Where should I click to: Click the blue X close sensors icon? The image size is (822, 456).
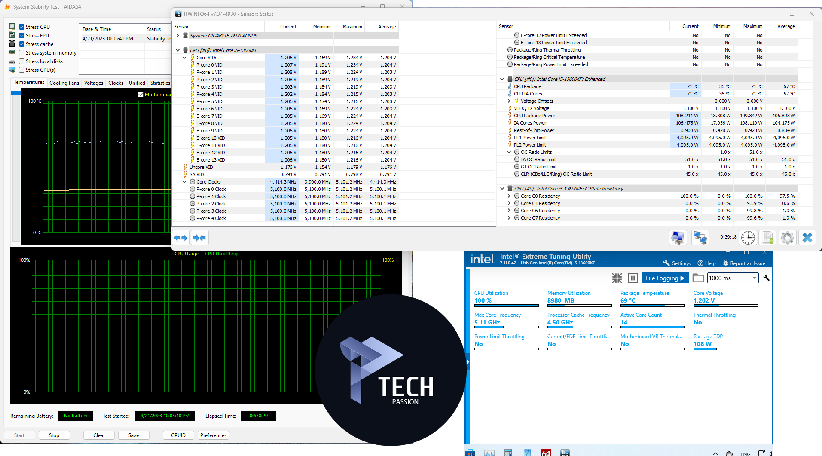(807, 238)
